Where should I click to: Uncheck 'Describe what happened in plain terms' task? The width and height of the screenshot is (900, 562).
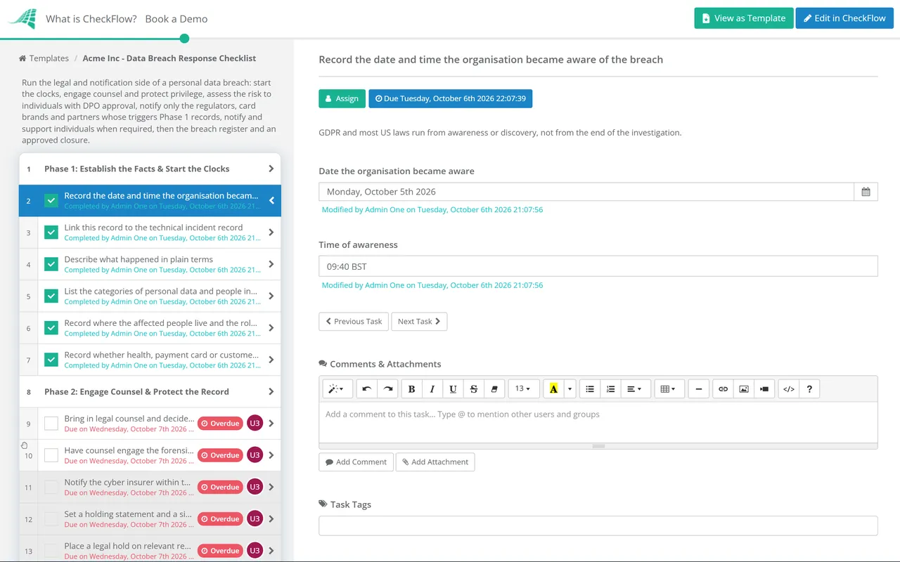click(x=51, y=264)
